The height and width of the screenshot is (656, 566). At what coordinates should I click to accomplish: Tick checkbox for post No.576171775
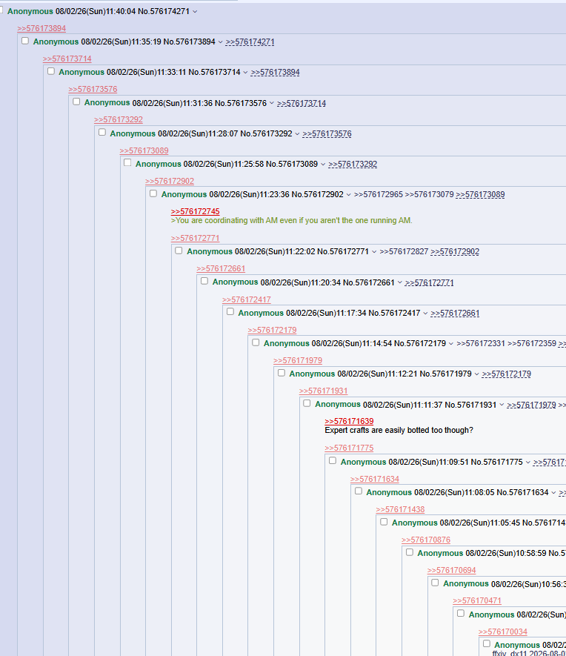click(x=333, y=460)
